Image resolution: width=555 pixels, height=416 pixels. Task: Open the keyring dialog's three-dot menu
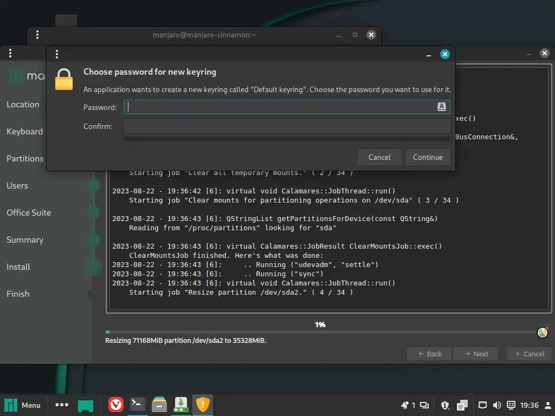(x=56, y=54)
